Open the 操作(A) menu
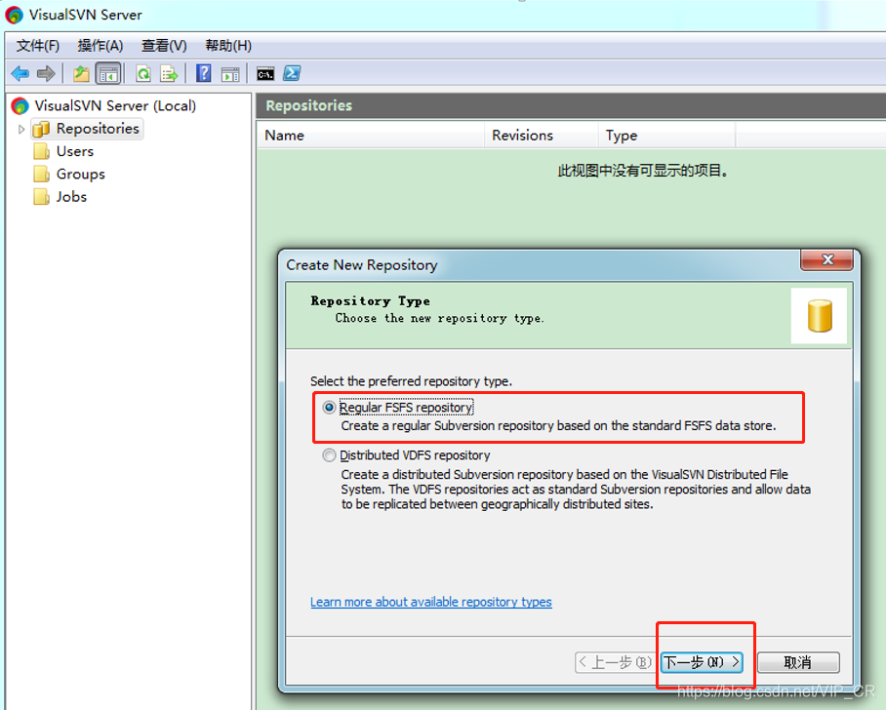This screenshot has width=886, height=710. 101,46
